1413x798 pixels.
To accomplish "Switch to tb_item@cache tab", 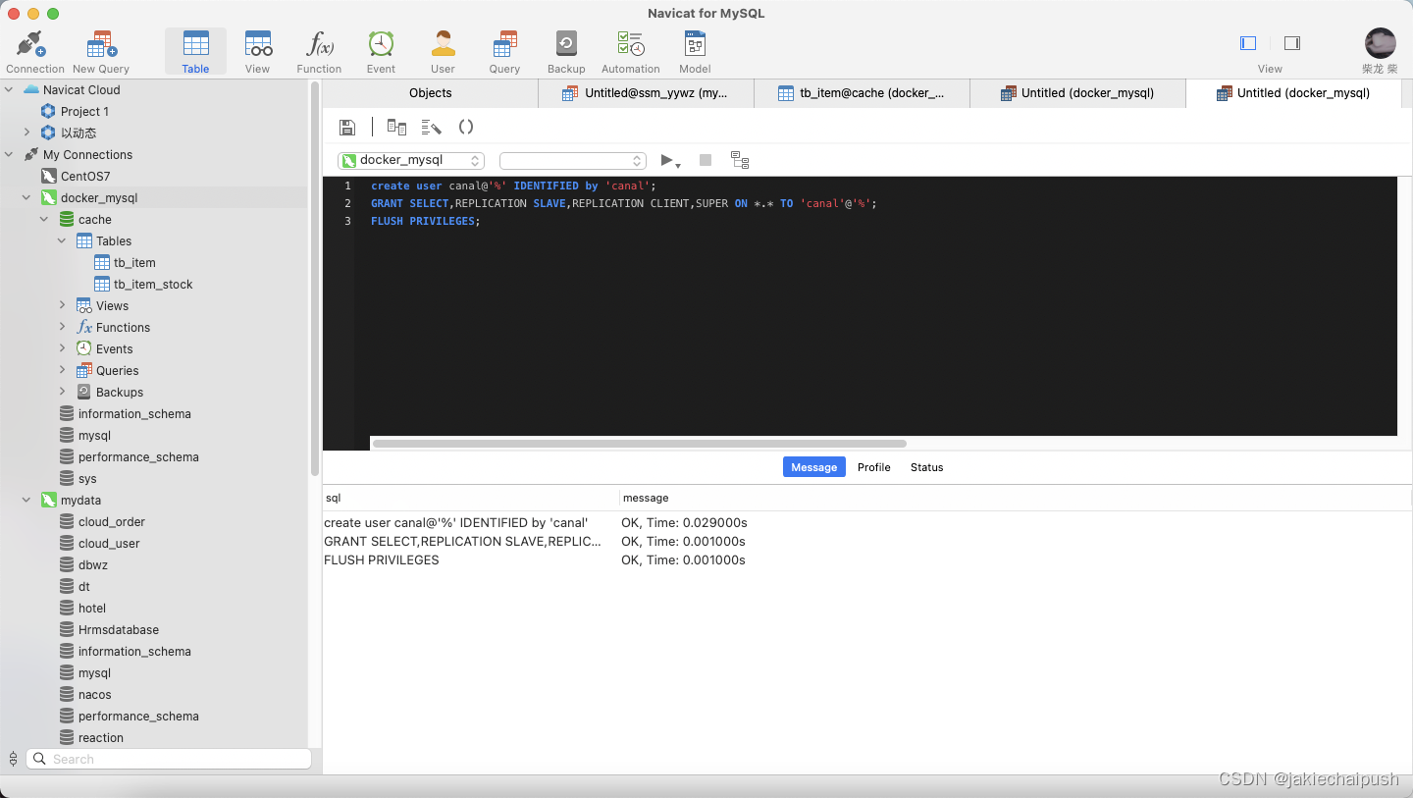I will tap(862, 93).
